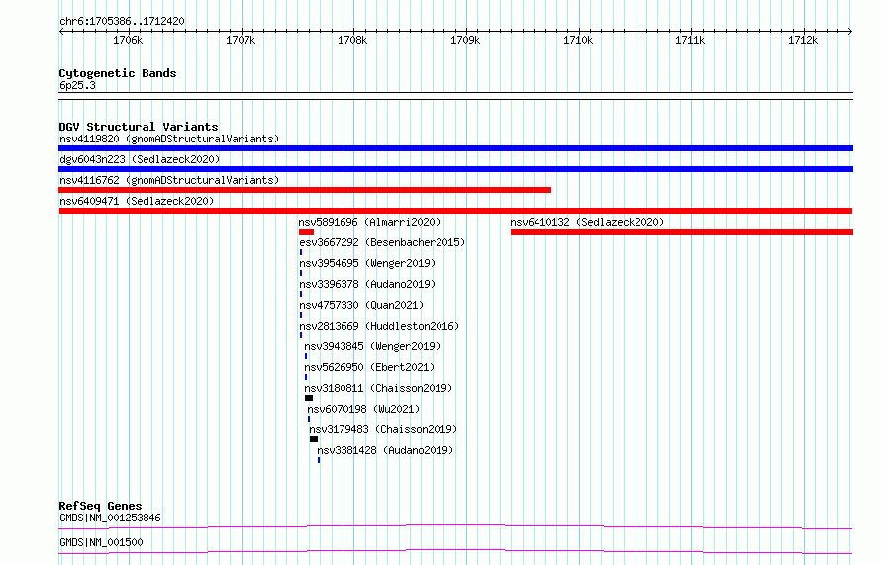The image size is (881, 565).
Task: Select the red bar under nsv6409471
Action: tap(455, 211)
